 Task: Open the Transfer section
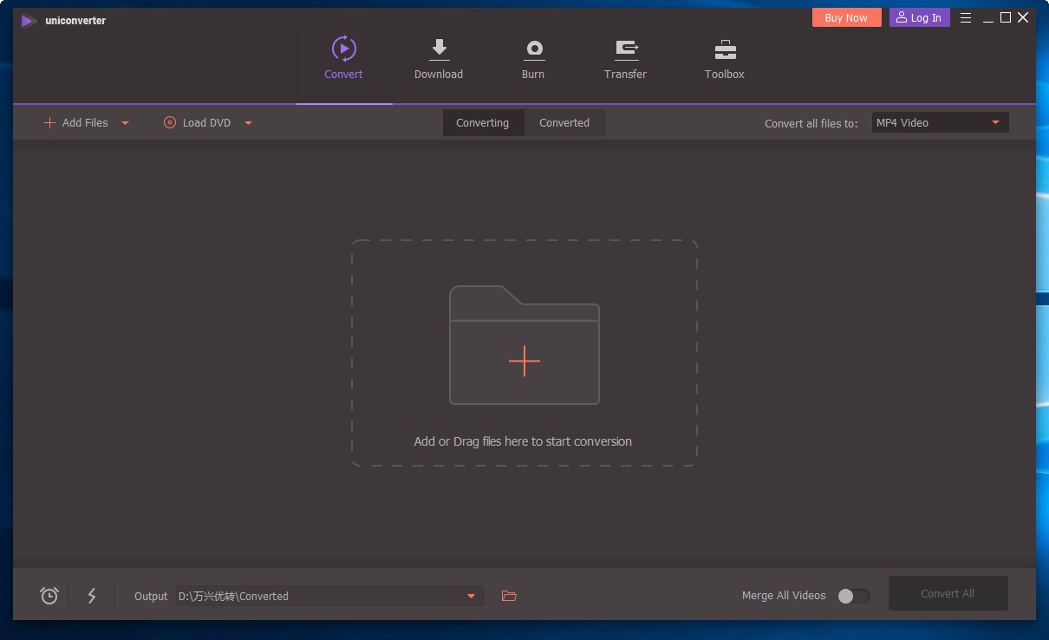625,58
